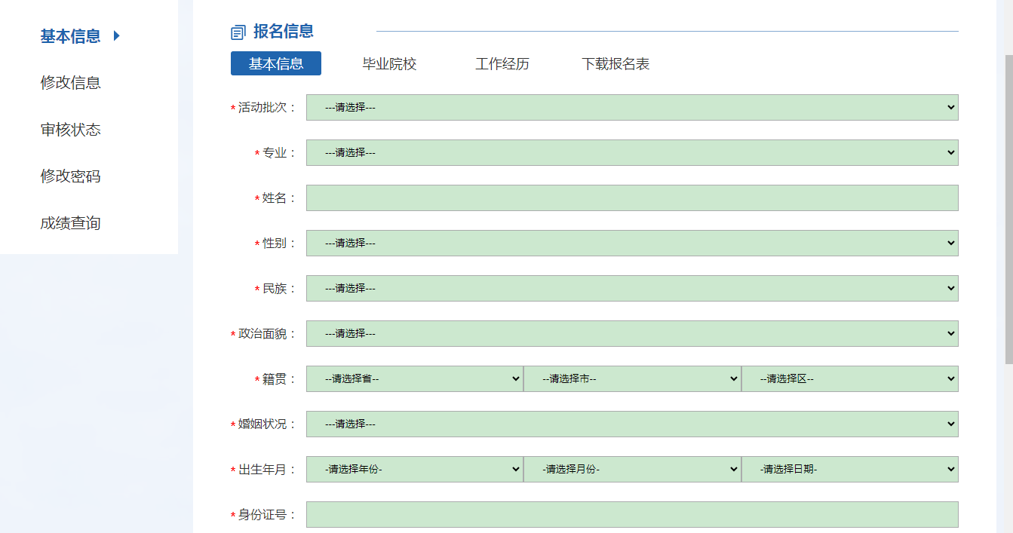Open the 专业 dropdown
Viewport: 1013px width, 533px height.
point(632,152)
